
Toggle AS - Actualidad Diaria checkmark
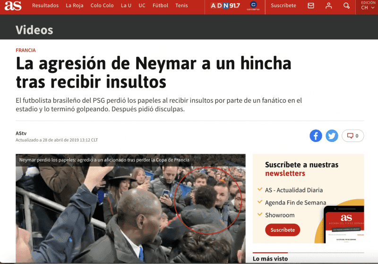click(260, 189)
